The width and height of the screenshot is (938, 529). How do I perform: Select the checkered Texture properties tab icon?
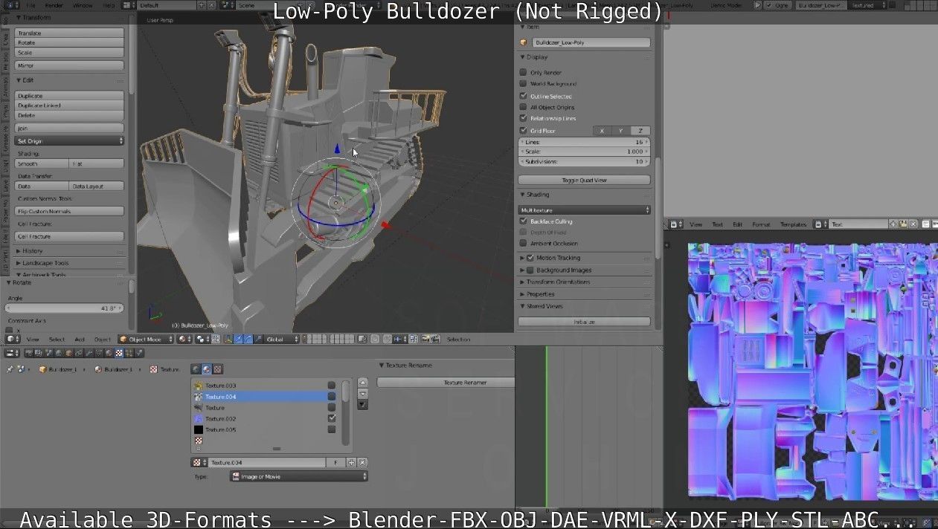click(x=119, y=353)
